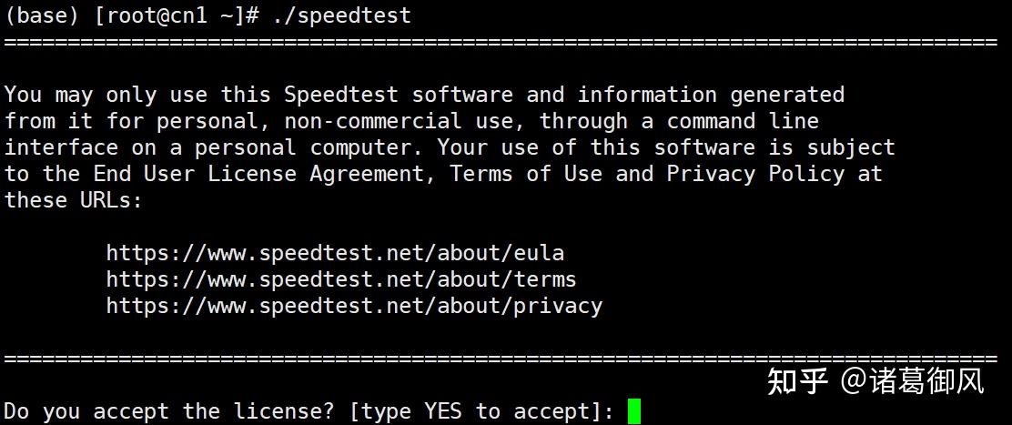
Task: Click the "Privacy Policy" phrase
Action: coord(755,174)
